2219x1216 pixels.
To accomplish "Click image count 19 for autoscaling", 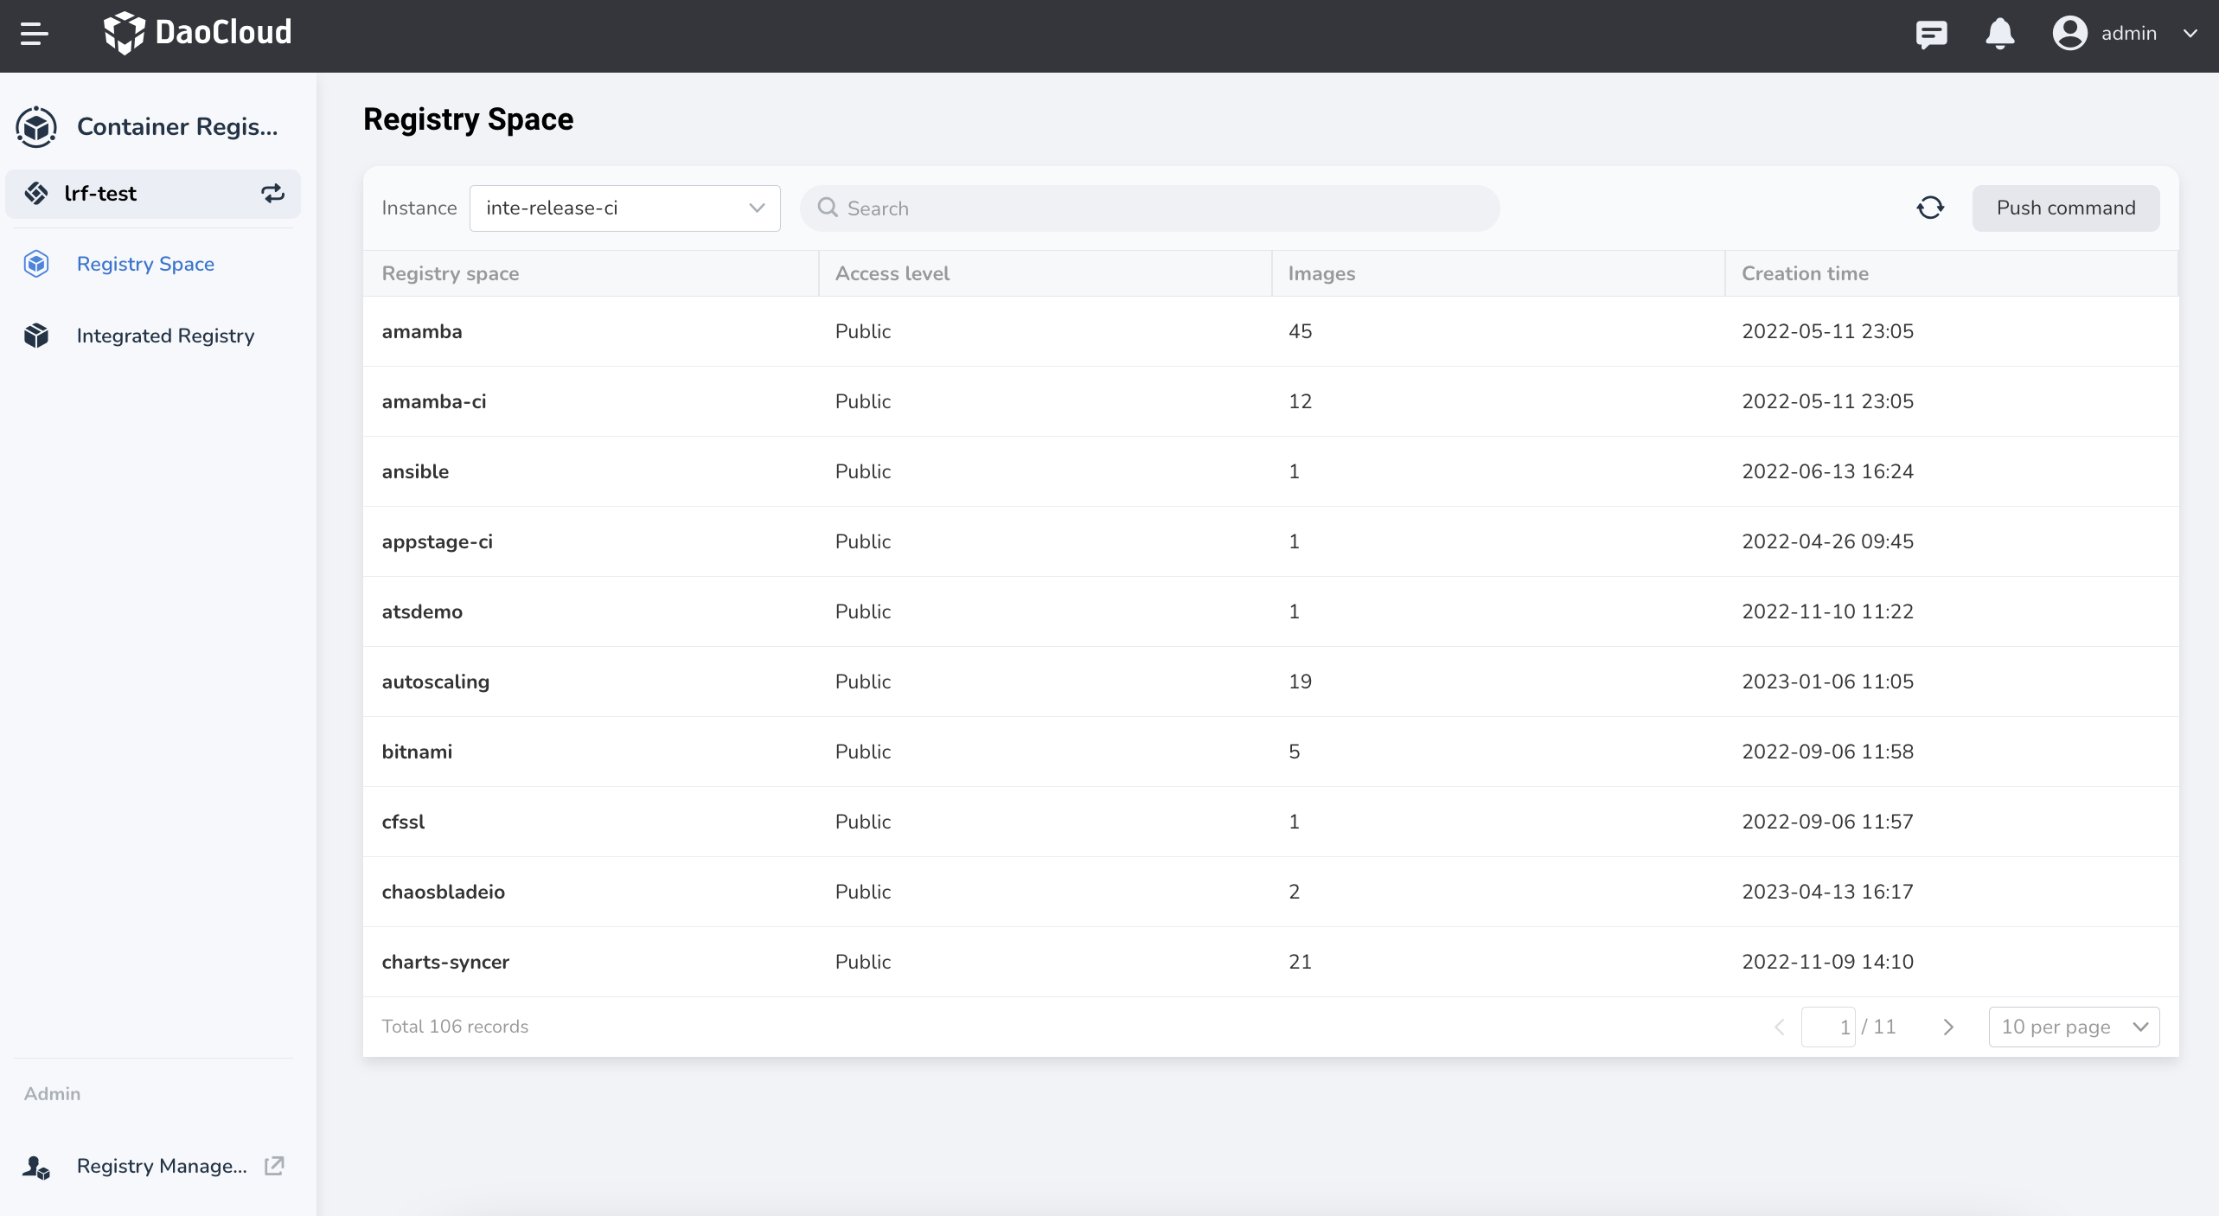I will (x=1300, y=682).
